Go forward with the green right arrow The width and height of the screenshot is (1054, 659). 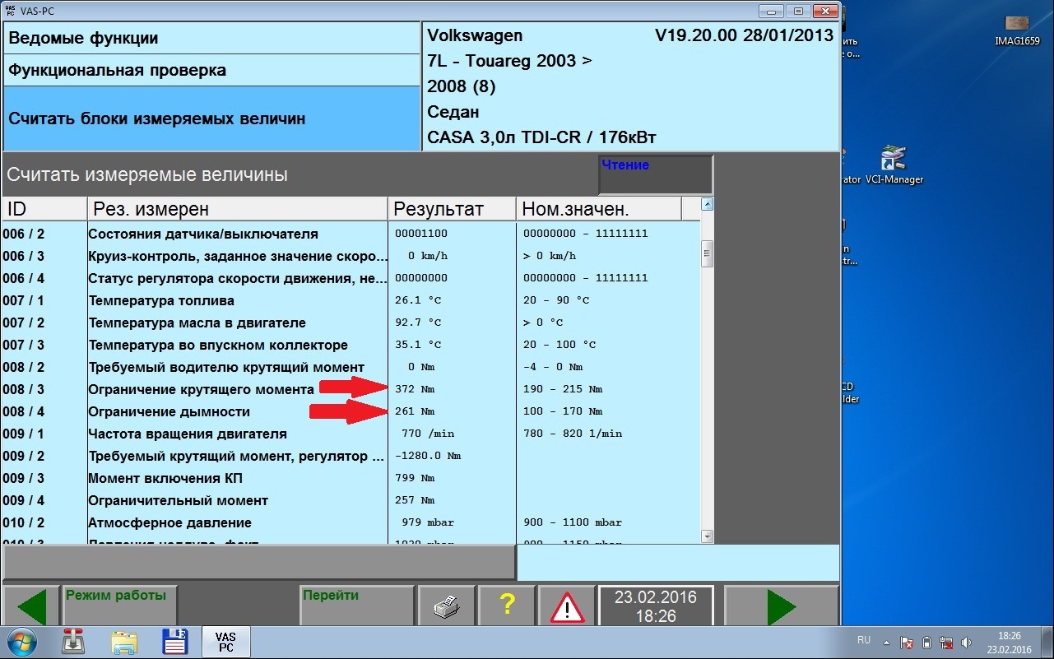[x=782, y=607]
